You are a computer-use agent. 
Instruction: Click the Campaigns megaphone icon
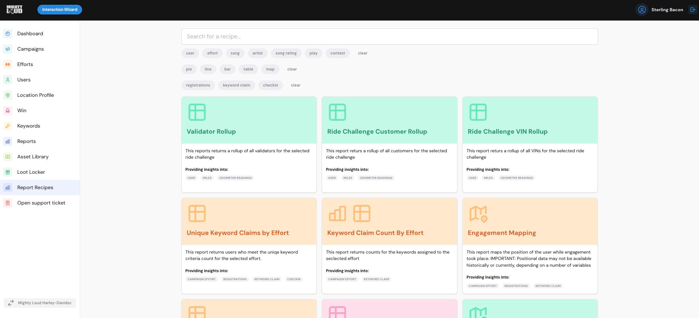tap(8, 49)
